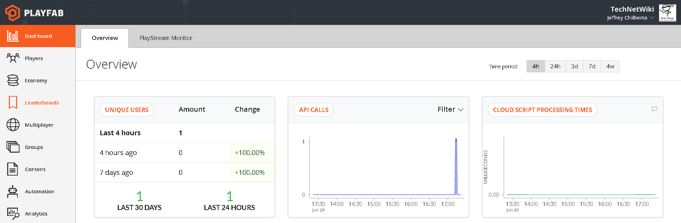Click the Change column header

tap(247, 109)
